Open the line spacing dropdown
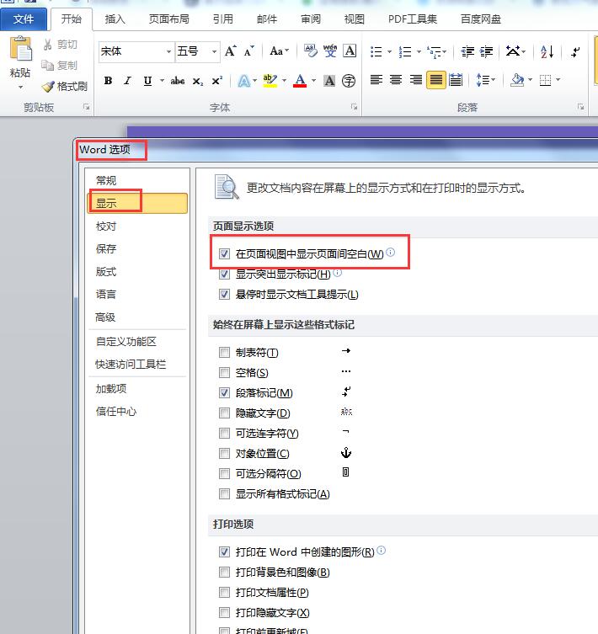 485,80
